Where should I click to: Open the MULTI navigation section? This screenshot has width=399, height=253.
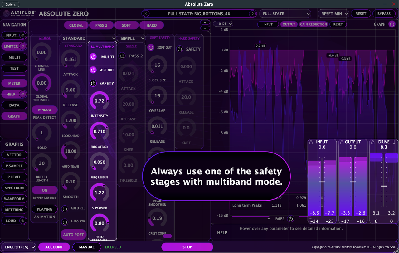click(x=14, y=57)
